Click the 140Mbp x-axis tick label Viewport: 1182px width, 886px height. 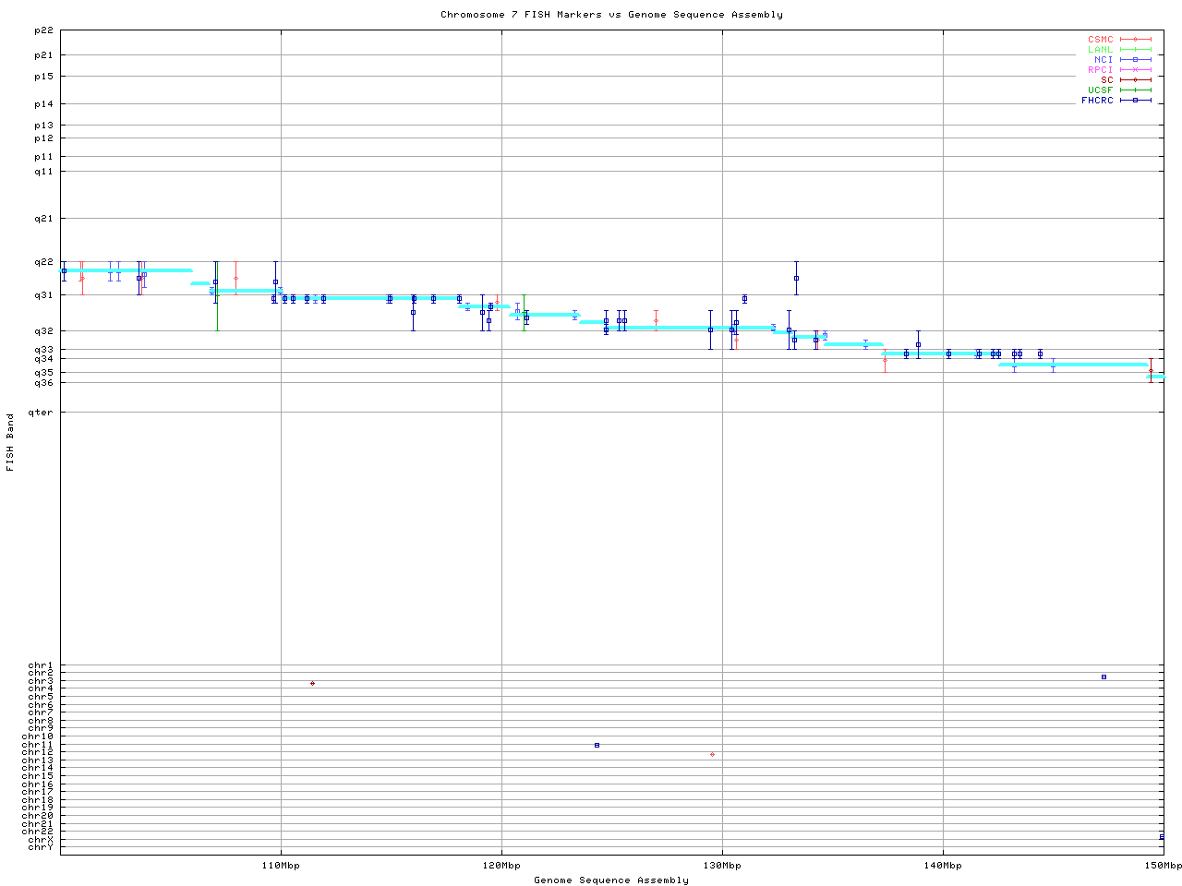(x=943, y=866)
